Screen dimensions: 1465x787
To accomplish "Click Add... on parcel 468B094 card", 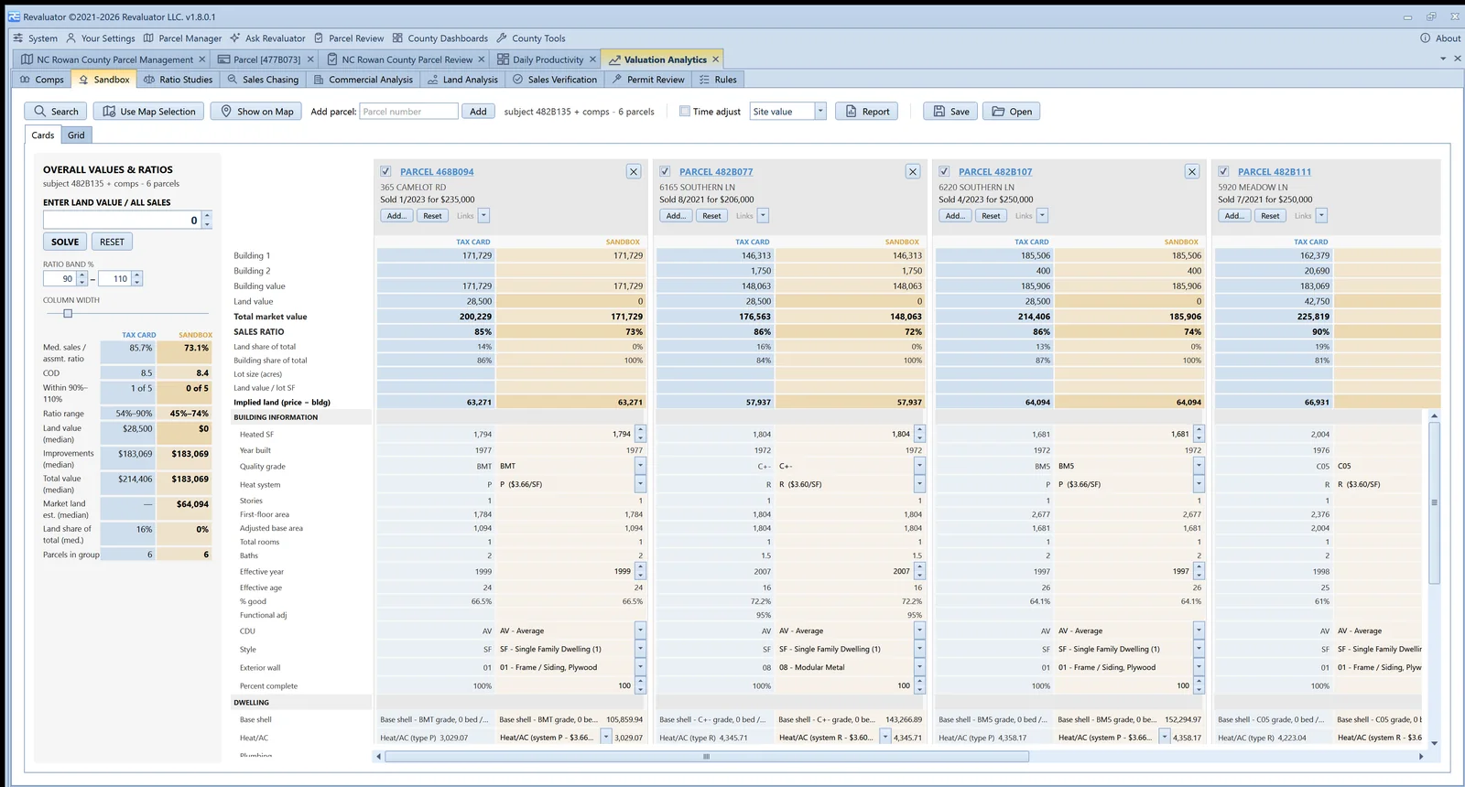I will [x=396, y=216].
